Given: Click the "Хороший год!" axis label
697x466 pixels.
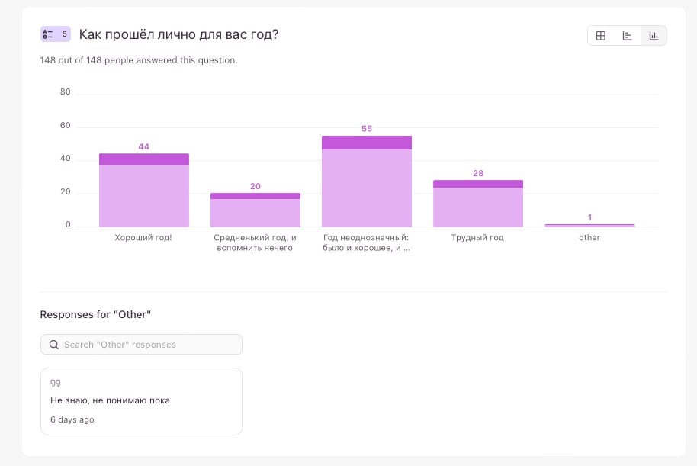Looking at the screenshot, I should (144, 238).
